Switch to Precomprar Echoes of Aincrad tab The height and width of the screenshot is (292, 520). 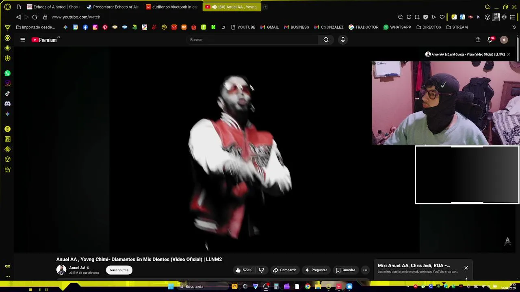pyautogui.click(x=113, y=7)
